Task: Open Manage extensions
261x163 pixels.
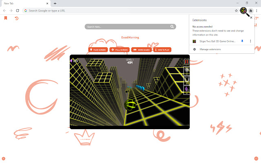Action: [x=222, y=49]
